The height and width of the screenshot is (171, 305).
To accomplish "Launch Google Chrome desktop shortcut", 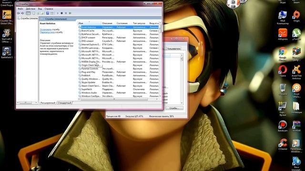I will coord(283,54).
